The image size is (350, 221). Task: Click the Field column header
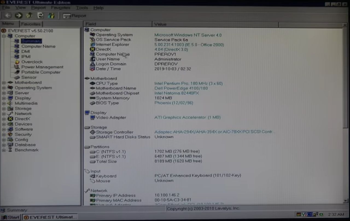coord(118,24)
